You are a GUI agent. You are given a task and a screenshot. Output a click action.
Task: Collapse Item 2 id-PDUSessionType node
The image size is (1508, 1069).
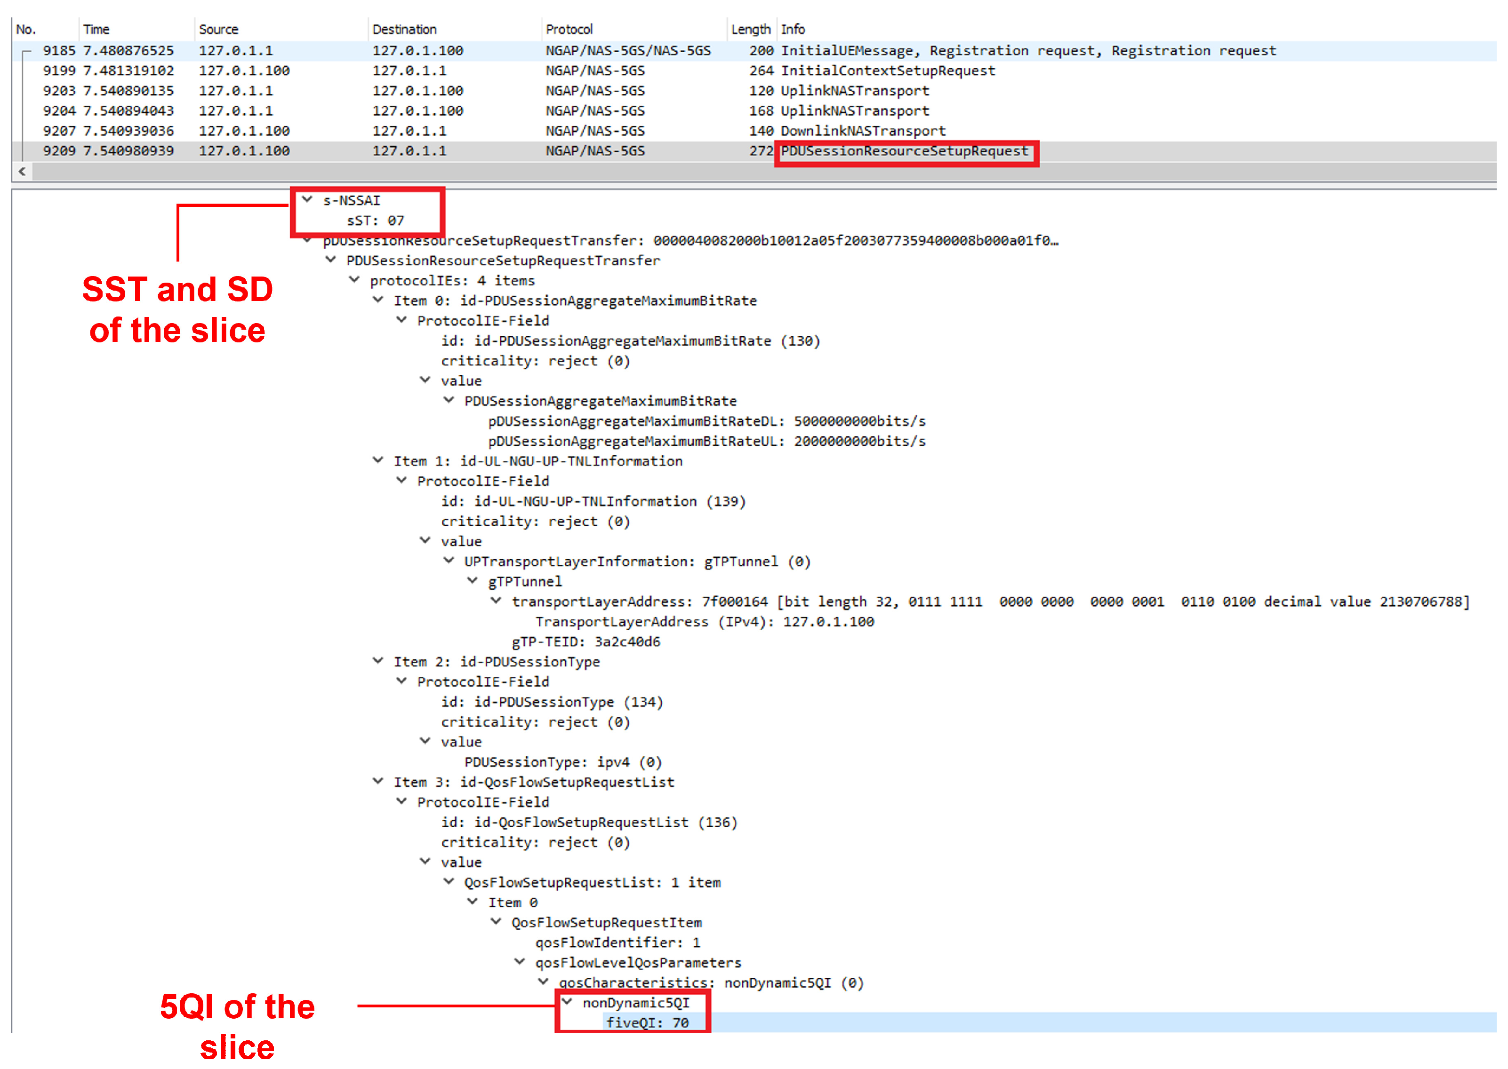pyautogui.click(x=378, y=662)
